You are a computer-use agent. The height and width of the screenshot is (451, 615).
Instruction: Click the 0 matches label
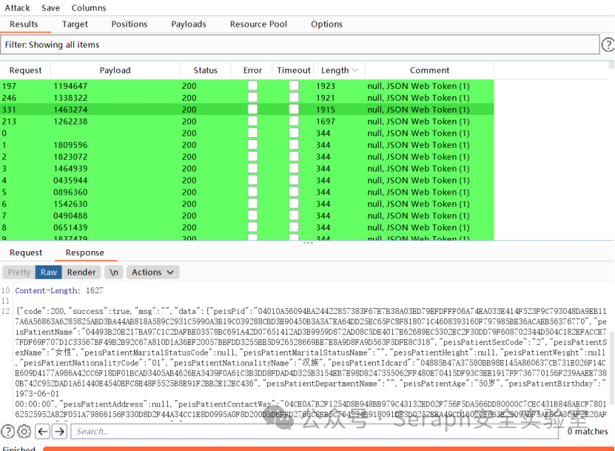(x=587, y=431)
